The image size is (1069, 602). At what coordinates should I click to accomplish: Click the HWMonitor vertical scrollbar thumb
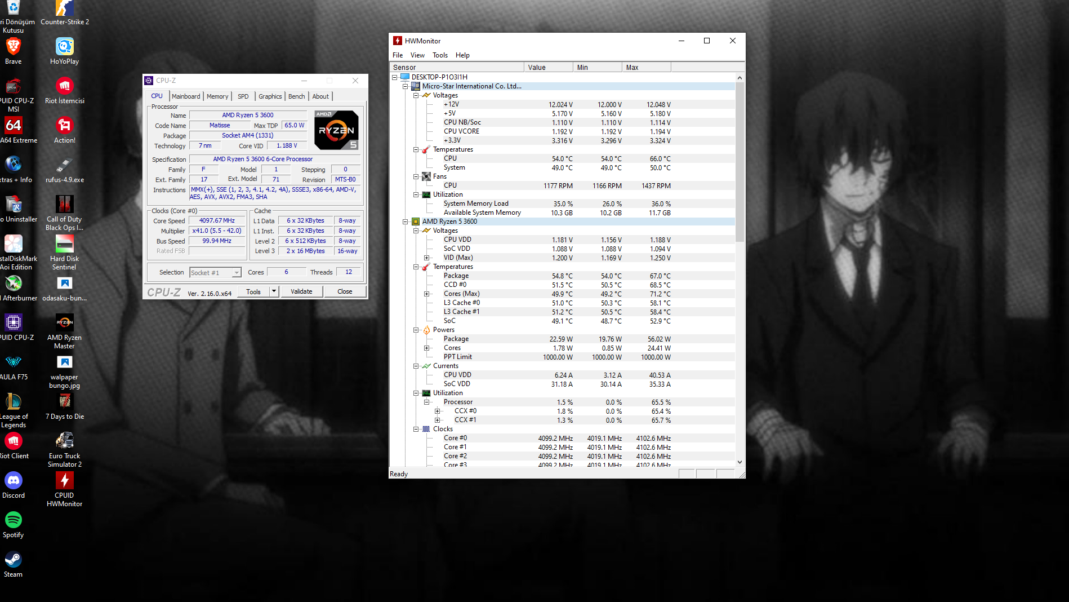pyautogui.click(x=740, y=162)
